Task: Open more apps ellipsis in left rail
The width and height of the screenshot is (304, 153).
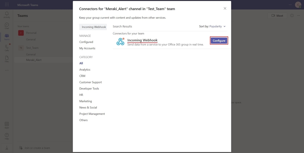Action: point(7,70)
